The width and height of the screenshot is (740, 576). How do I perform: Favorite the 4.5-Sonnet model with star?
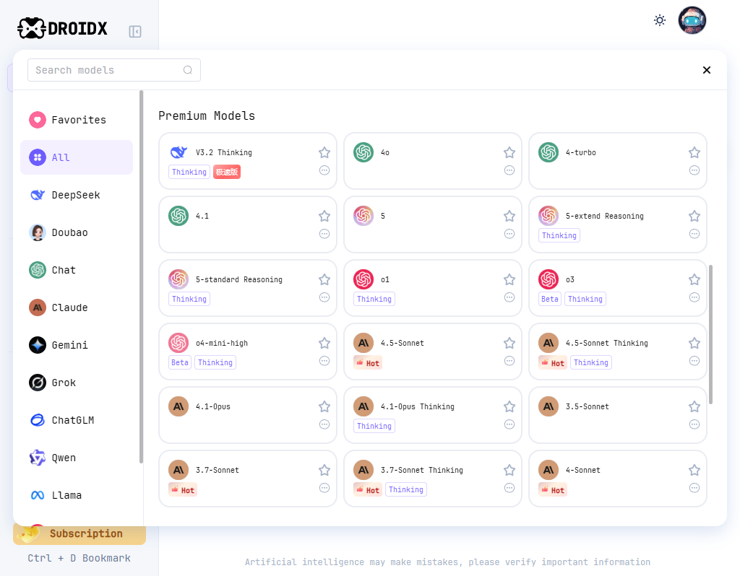(509, 343)
